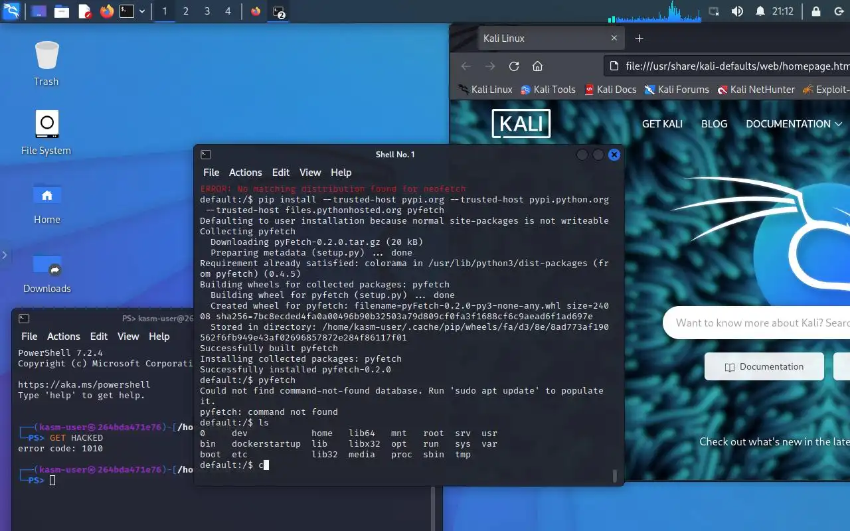850x531 pixels.
Task: Go to the browser home page
Action: (x=538, y=66)
